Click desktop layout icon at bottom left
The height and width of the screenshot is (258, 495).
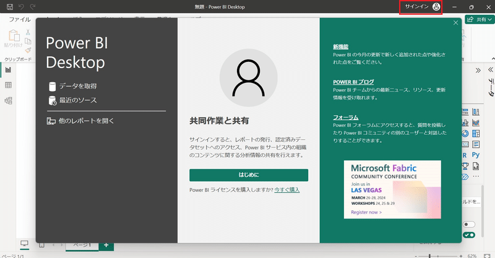click(24, 244)
